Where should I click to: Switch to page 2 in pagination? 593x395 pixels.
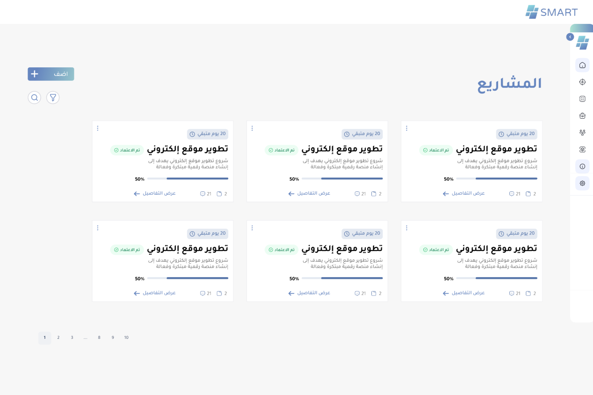click(x=58, y=338)
